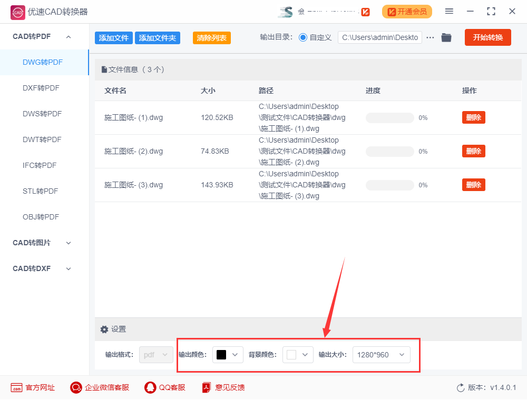Open the output size 1280*960 dropdown
The image size is (527, 400).
click(x=381, y=355)
